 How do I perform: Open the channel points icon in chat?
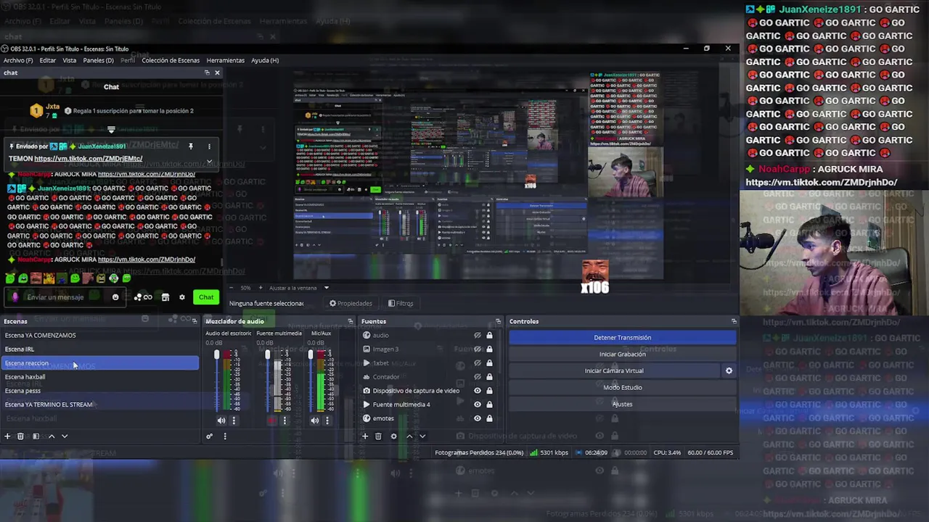(x=143, y=297)
